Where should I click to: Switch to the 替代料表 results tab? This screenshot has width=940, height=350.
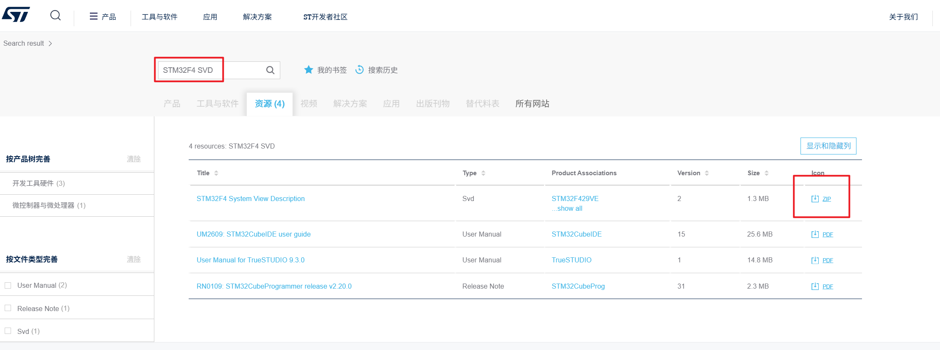(483, 104)
